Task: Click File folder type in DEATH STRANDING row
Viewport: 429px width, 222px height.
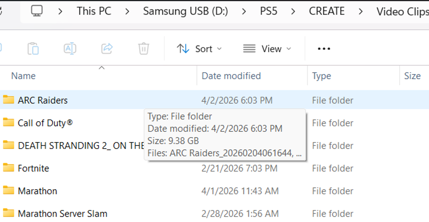Action: 332,146
